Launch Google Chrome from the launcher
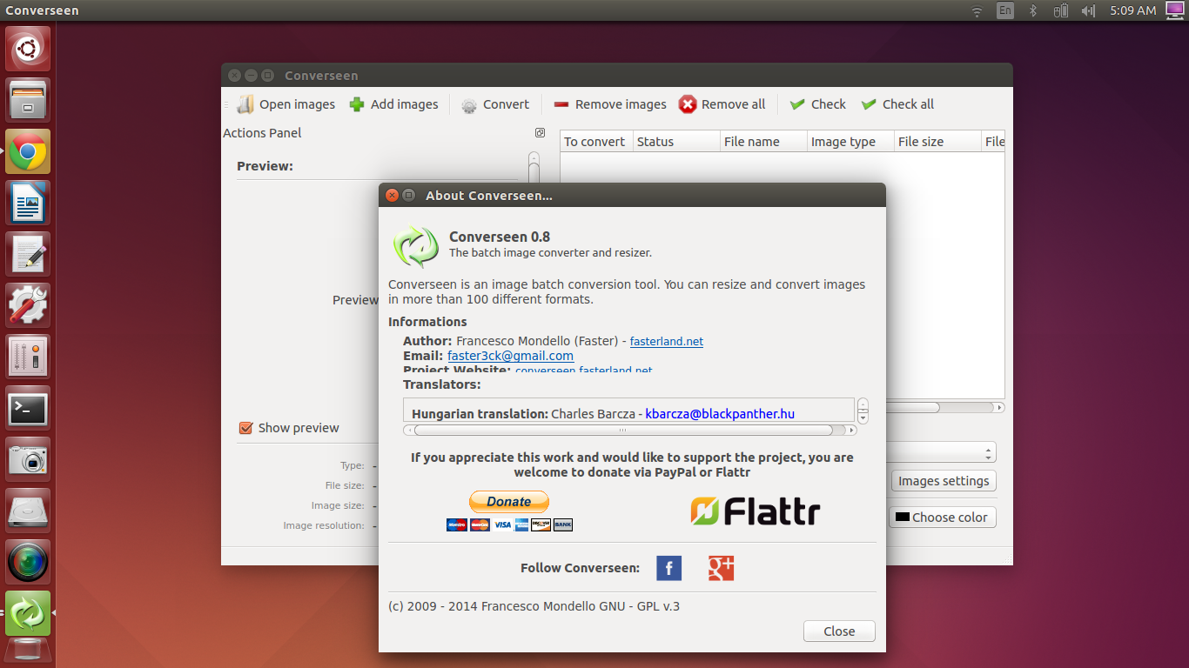This screenshot has width=1189, height=668. [28, 151]
